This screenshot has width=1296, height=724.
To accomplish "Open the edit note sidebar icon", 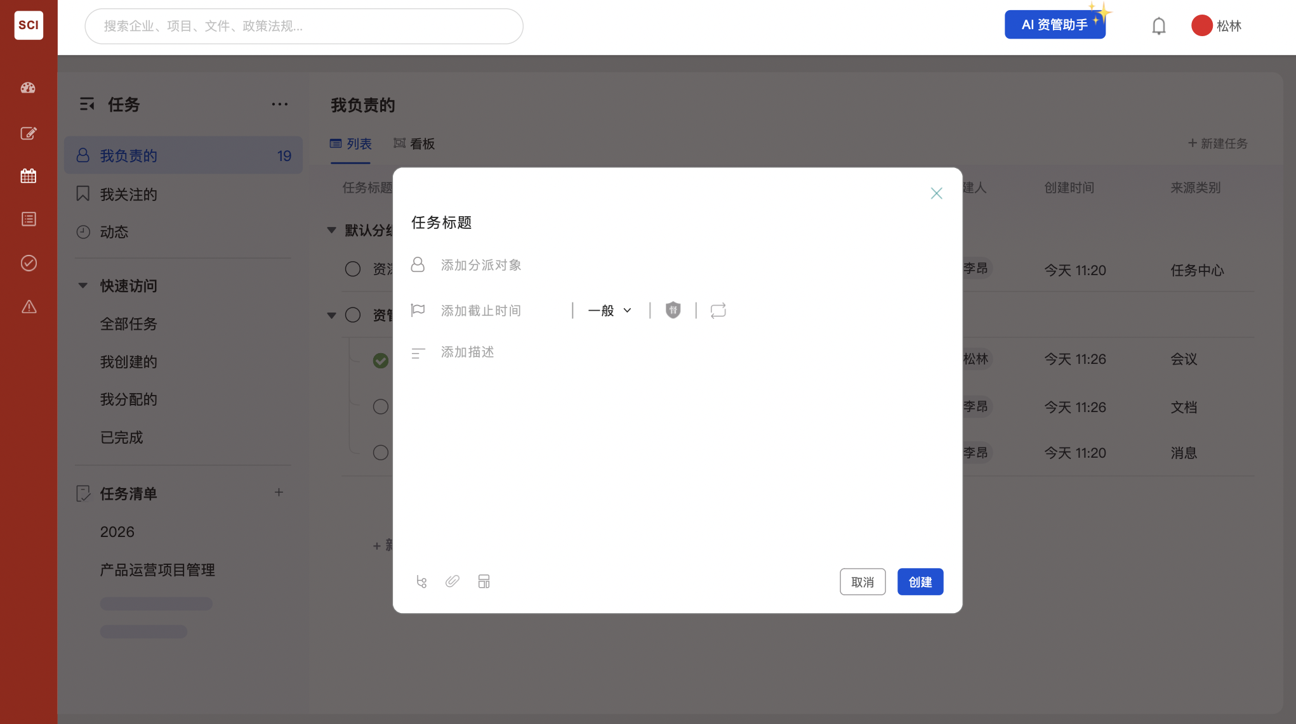I will [29, 133].
